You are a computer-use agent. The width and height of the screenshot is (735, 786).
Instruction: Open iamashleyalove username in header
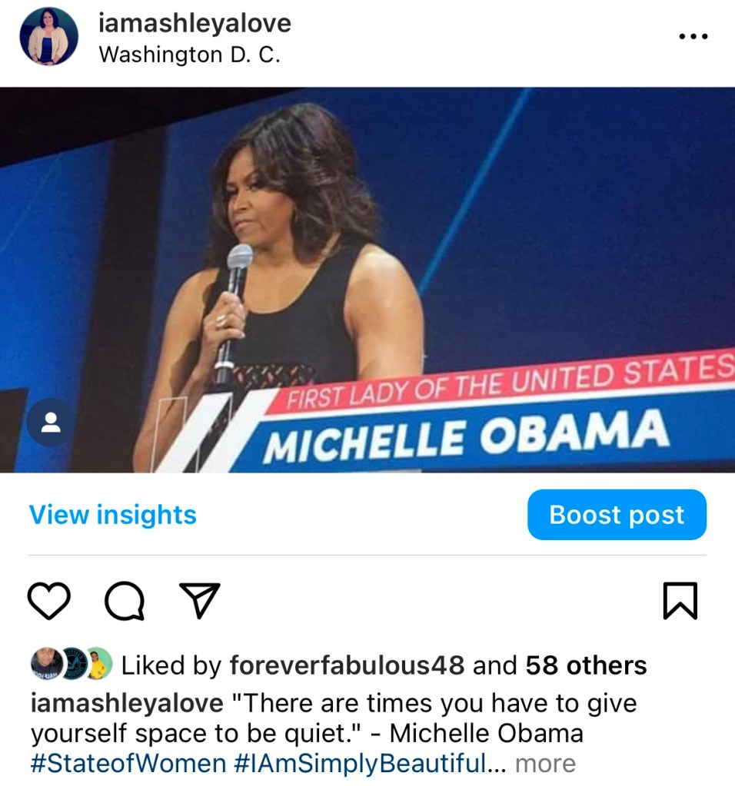coord(195,24)
